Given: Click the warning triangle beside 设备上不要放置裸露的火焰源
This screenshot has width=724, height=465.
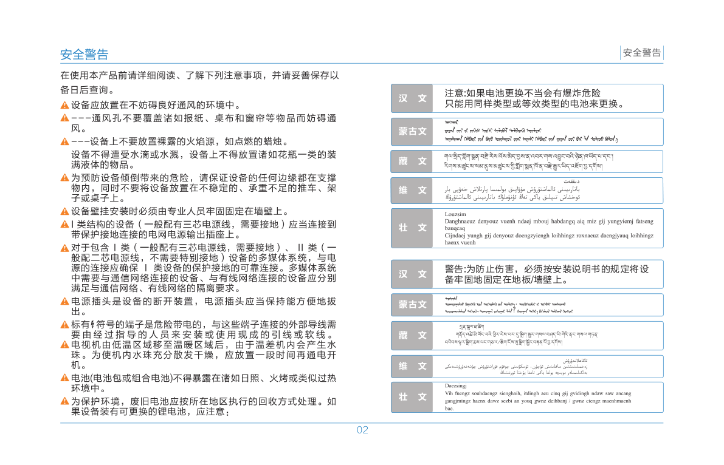Looking at the screenshot, I should 64,141.
